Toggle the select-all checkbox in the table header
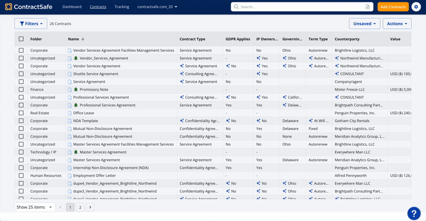This screenshot has height=221, width=426. [x=21, y=39]
